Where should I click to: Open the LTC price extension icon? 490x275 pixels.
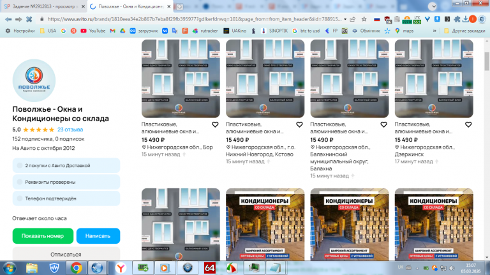(417, 20)
